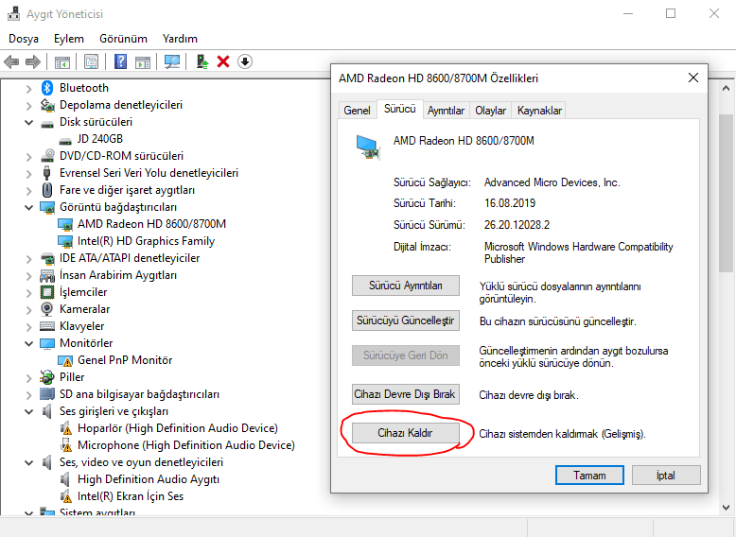
Task: Click the SD ana bilgisayar bağdaştırıcıları icon
Action: pyautogui.click(x=47, y=394)
